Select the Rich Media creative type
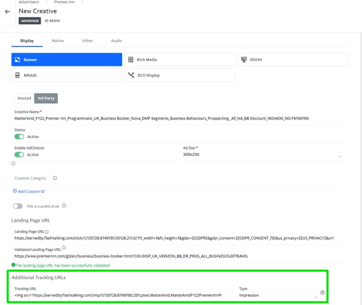Screen dimensions: 362x305 click(180, 60)
